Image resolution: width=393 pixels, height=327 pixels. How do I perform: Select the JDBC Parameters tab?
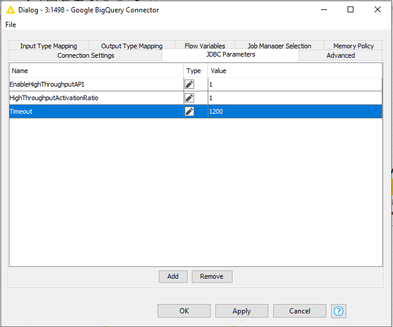[231, 54]
